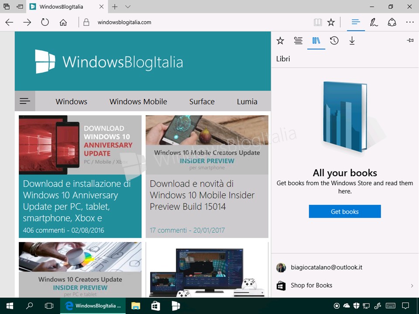This screenshot has height=314, width=419.
Task: Toggle the Hub panel button
Action: click(356, 22)
